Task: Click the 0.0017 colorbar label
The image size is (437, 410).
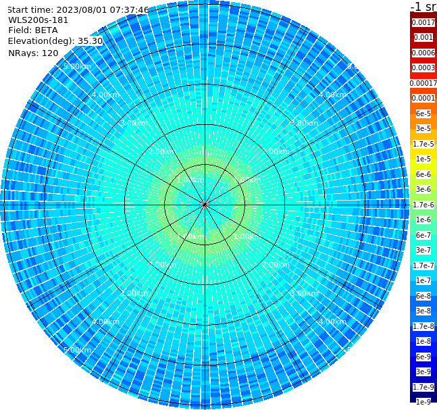Action: (x=423, y=22)
